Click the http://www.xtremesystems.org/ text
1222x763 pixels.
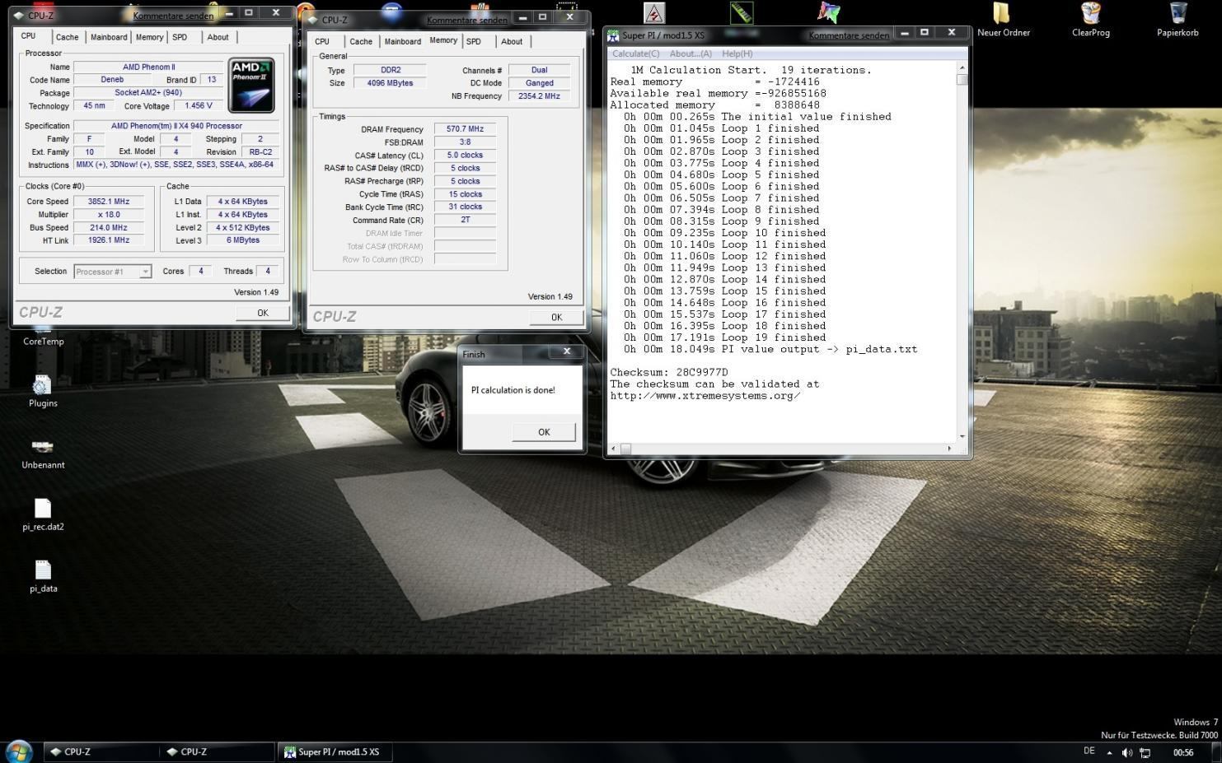pos(705,396)
